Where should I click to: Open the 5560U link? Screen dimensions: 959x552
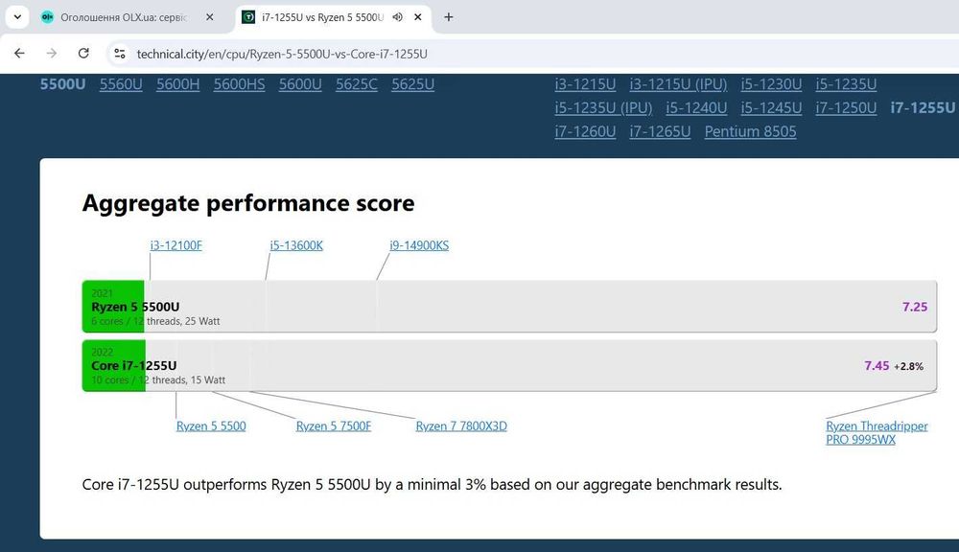121,84
